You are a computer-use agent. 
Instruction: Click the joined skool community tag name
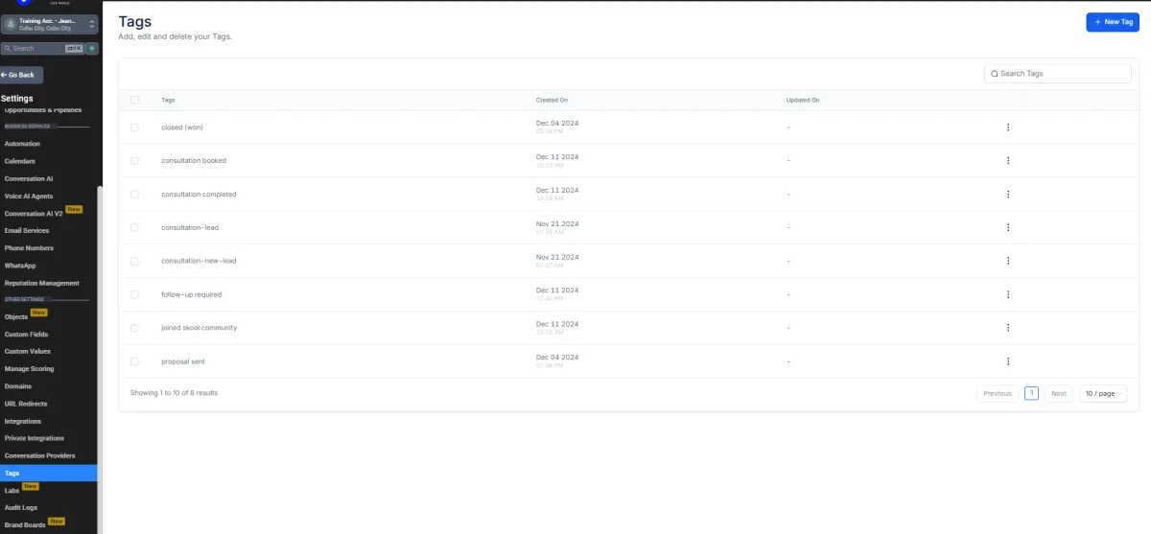(x=199, y=328)
